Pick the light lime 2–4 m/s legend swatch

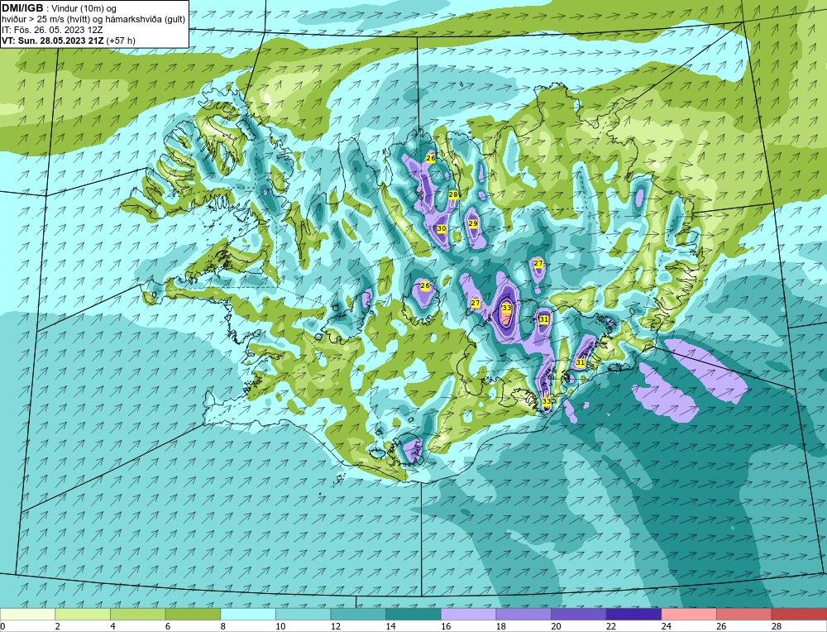pyautogui.click(x=82, y=615)
